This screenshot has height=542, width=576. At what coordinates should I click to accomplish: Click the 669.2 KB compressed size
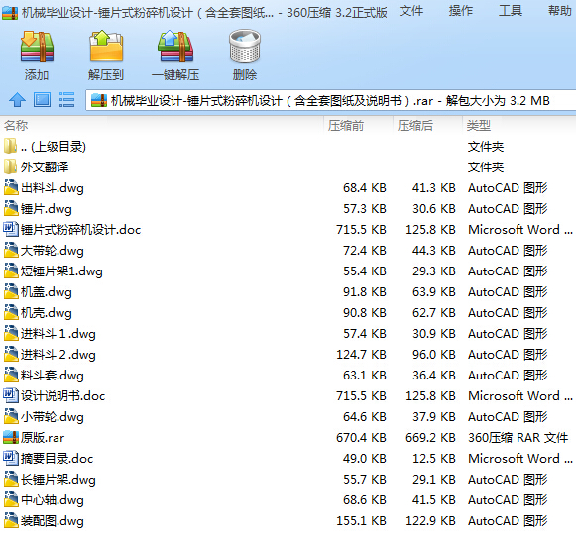point(430,438)
